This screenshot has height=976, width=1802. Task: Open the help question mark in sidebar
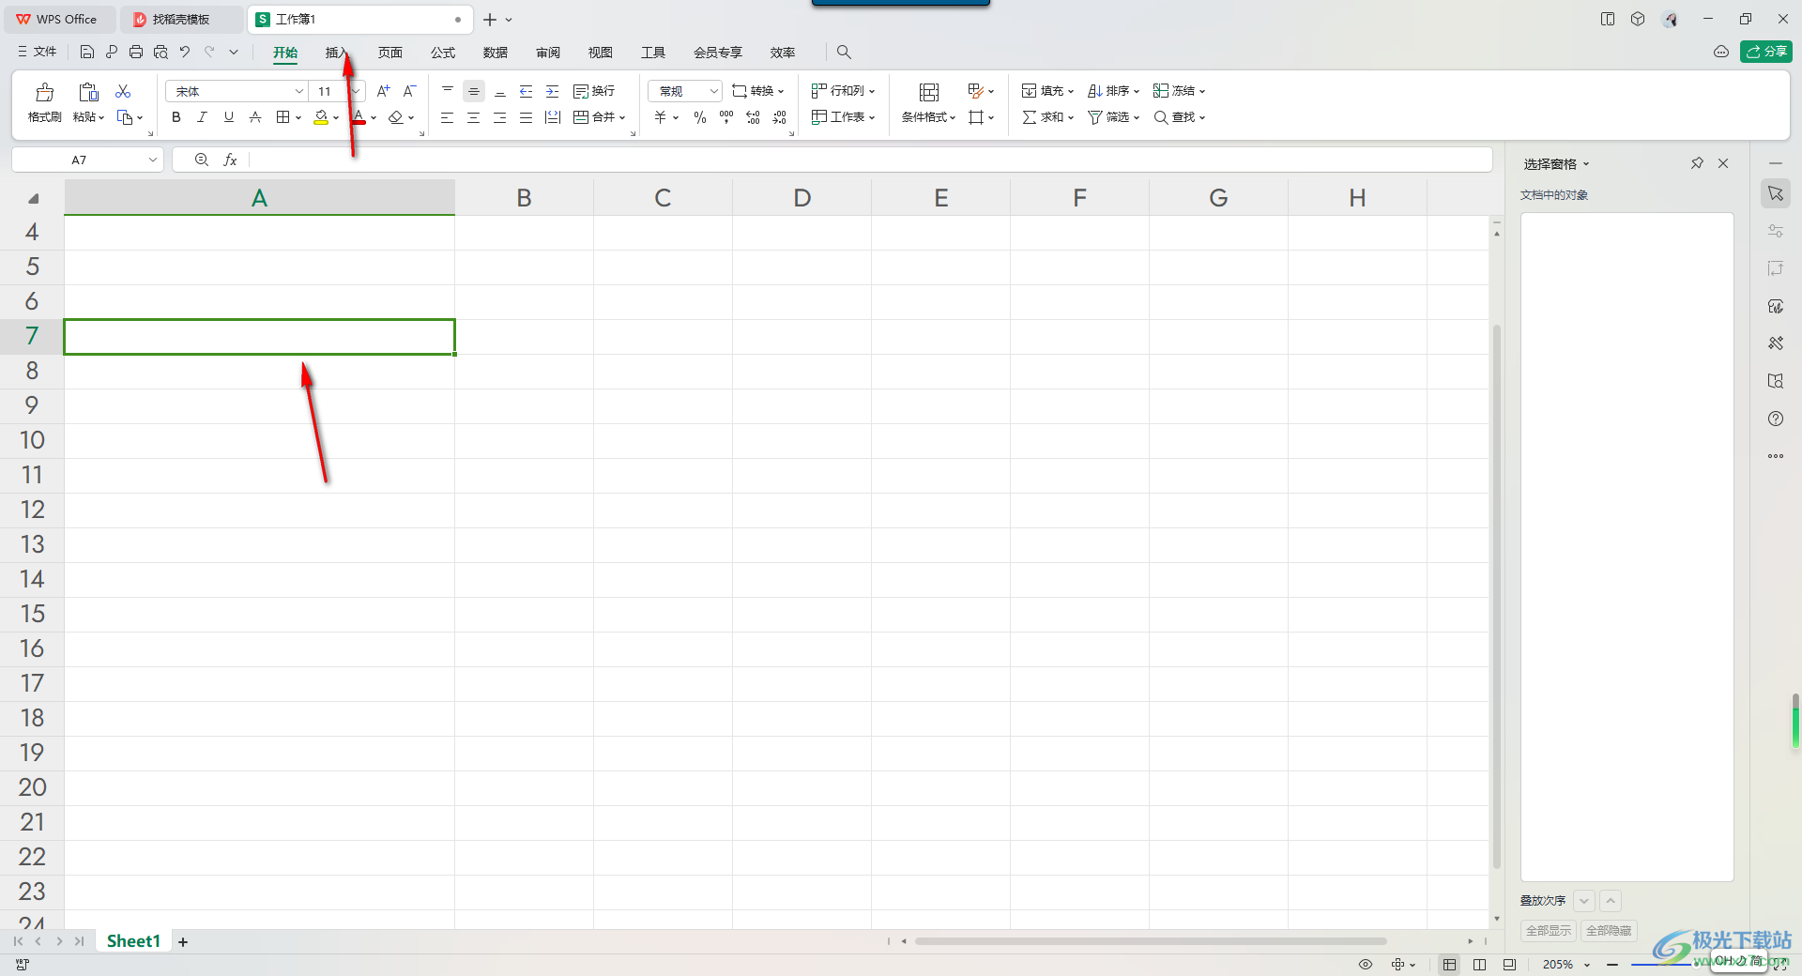pyautogui.click(x=1776, y=419)
